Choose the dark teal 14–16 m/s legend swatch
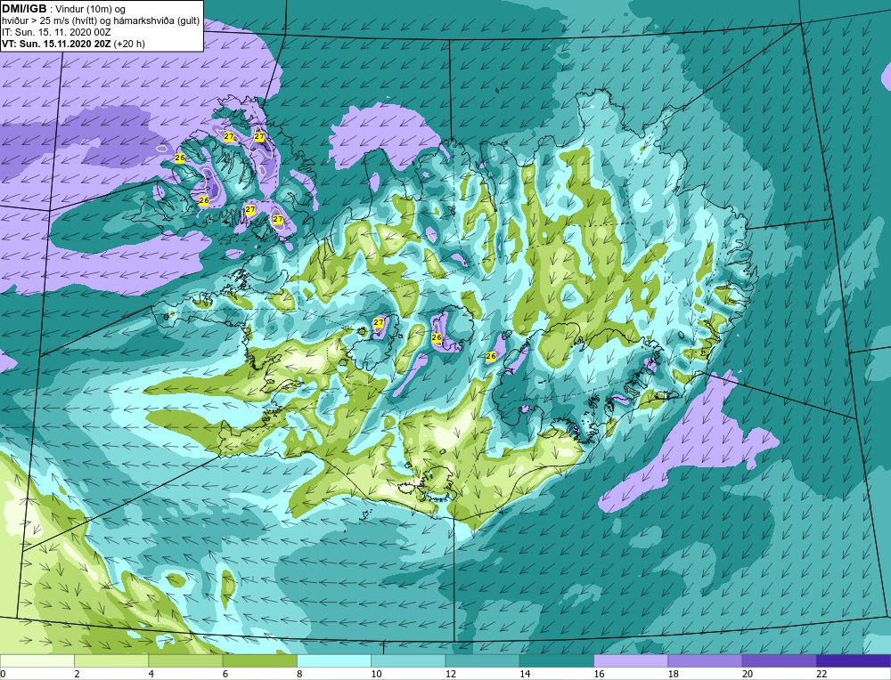 [557, 660]
